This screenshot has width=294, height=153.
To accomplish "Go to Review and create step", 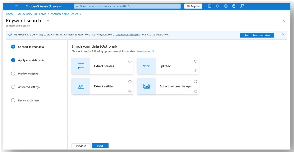I will pyautogui.click(x=29, y=100).
